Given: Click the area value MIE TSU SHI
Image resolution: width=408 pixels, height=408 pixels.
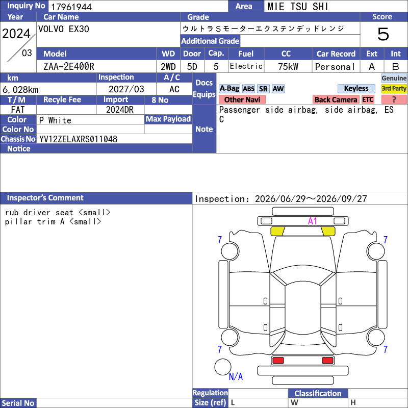Looking at the screenshot, I should point(298,7).
